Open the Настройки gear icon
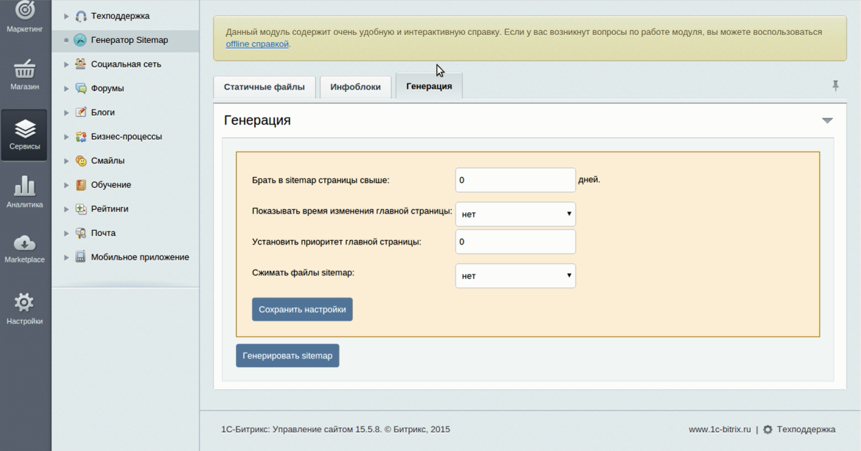 [24, 303]
